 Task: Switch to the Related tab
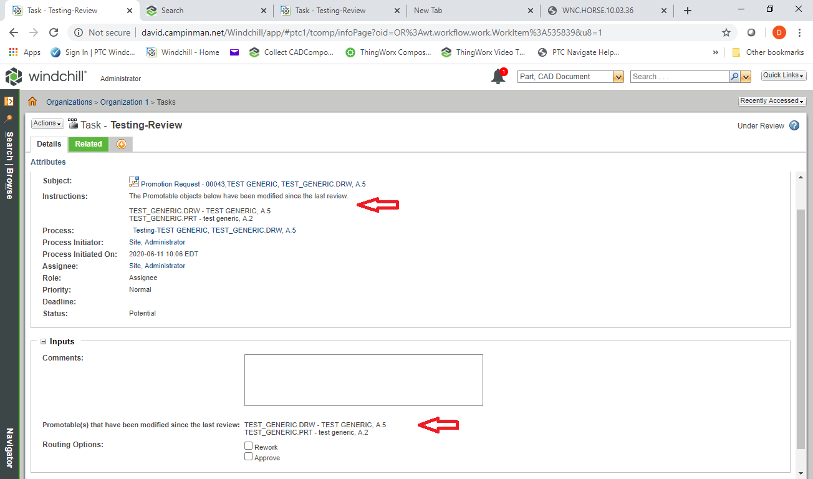point(88,144)
